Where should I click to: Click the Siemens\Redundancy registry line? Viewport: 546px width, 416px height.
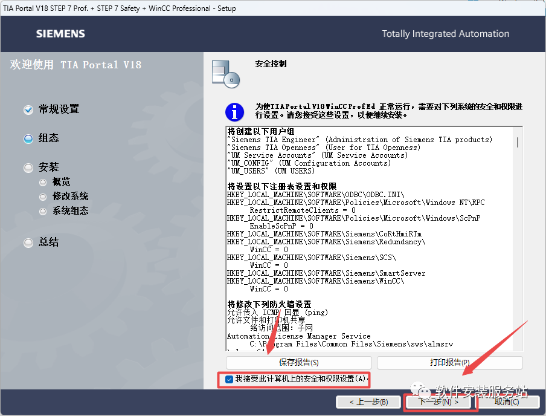(x=326, y=242)
